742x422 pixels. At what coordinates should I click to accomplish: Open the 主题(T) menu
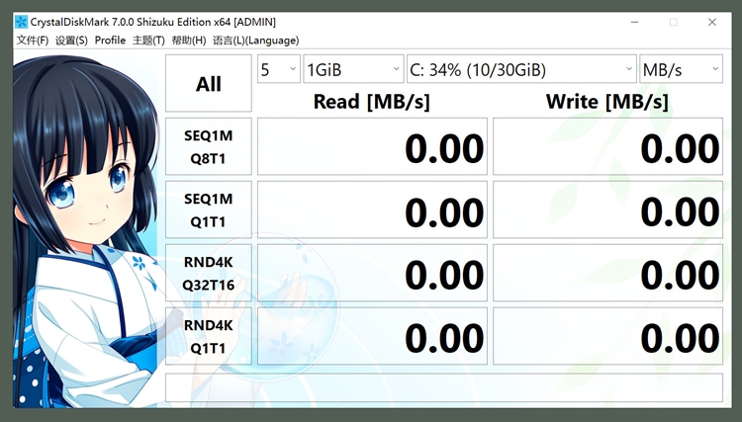pyautogui.click(x=148, y=41)
